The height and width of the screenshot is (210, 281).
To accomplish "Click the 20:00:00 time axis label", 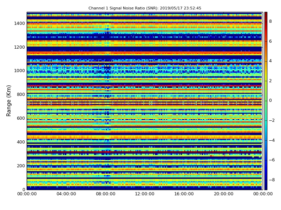I will [224, 194].
